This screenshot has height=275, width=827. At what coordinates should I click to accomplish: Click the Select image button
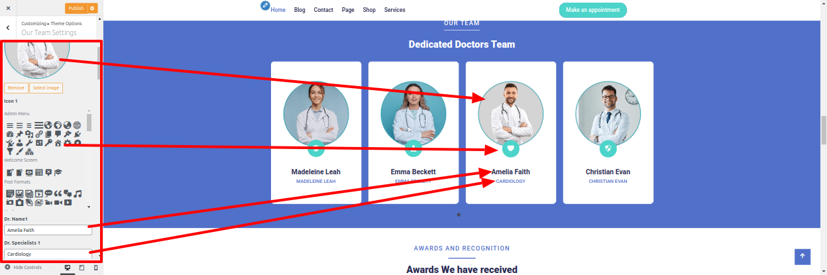tap(46, 87)
